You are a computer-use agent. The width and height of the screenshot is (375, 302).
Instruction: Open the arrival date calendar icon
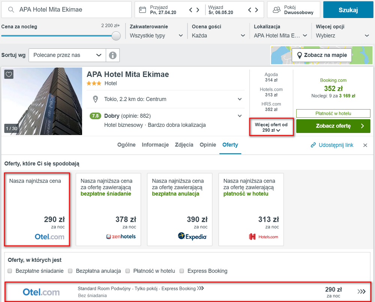(142, 10)
